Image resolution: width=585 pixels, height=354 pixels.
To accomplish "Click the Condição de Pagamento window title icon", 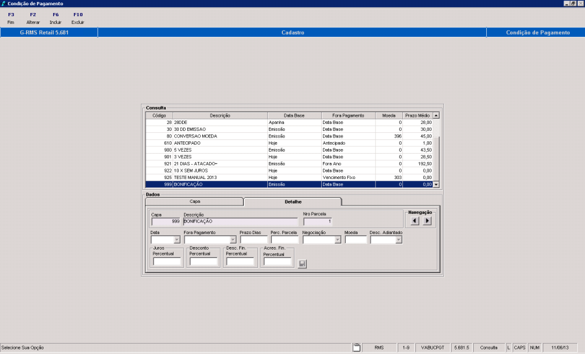I will tap(3, 3).
